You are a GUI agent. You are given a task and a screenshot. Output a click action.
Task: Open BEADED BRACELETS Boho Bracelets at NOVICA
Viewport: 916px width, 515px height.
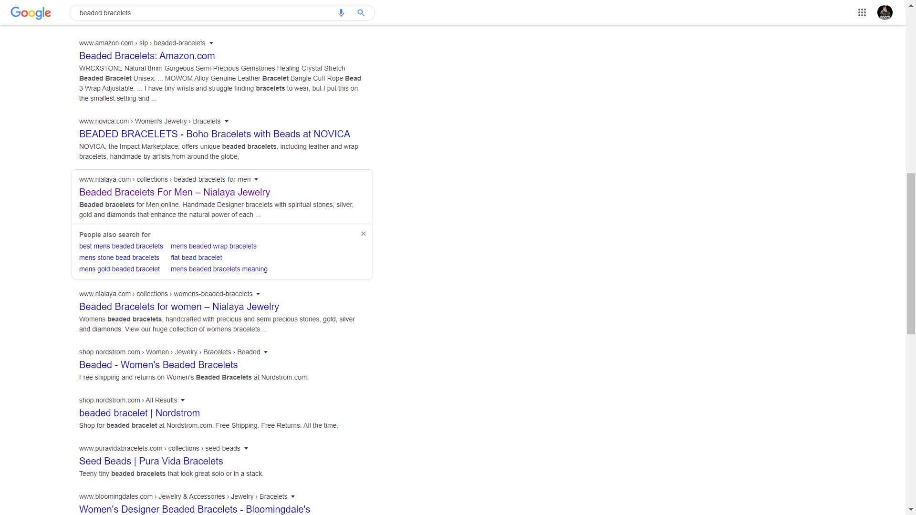(215, 134)
